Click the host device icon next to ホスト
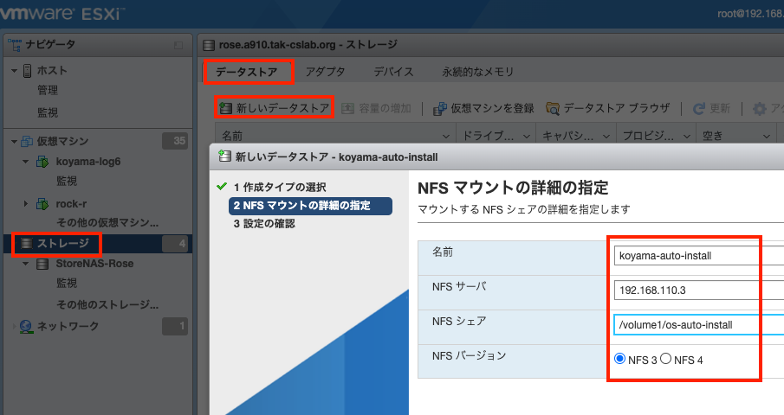 point(28,71)
